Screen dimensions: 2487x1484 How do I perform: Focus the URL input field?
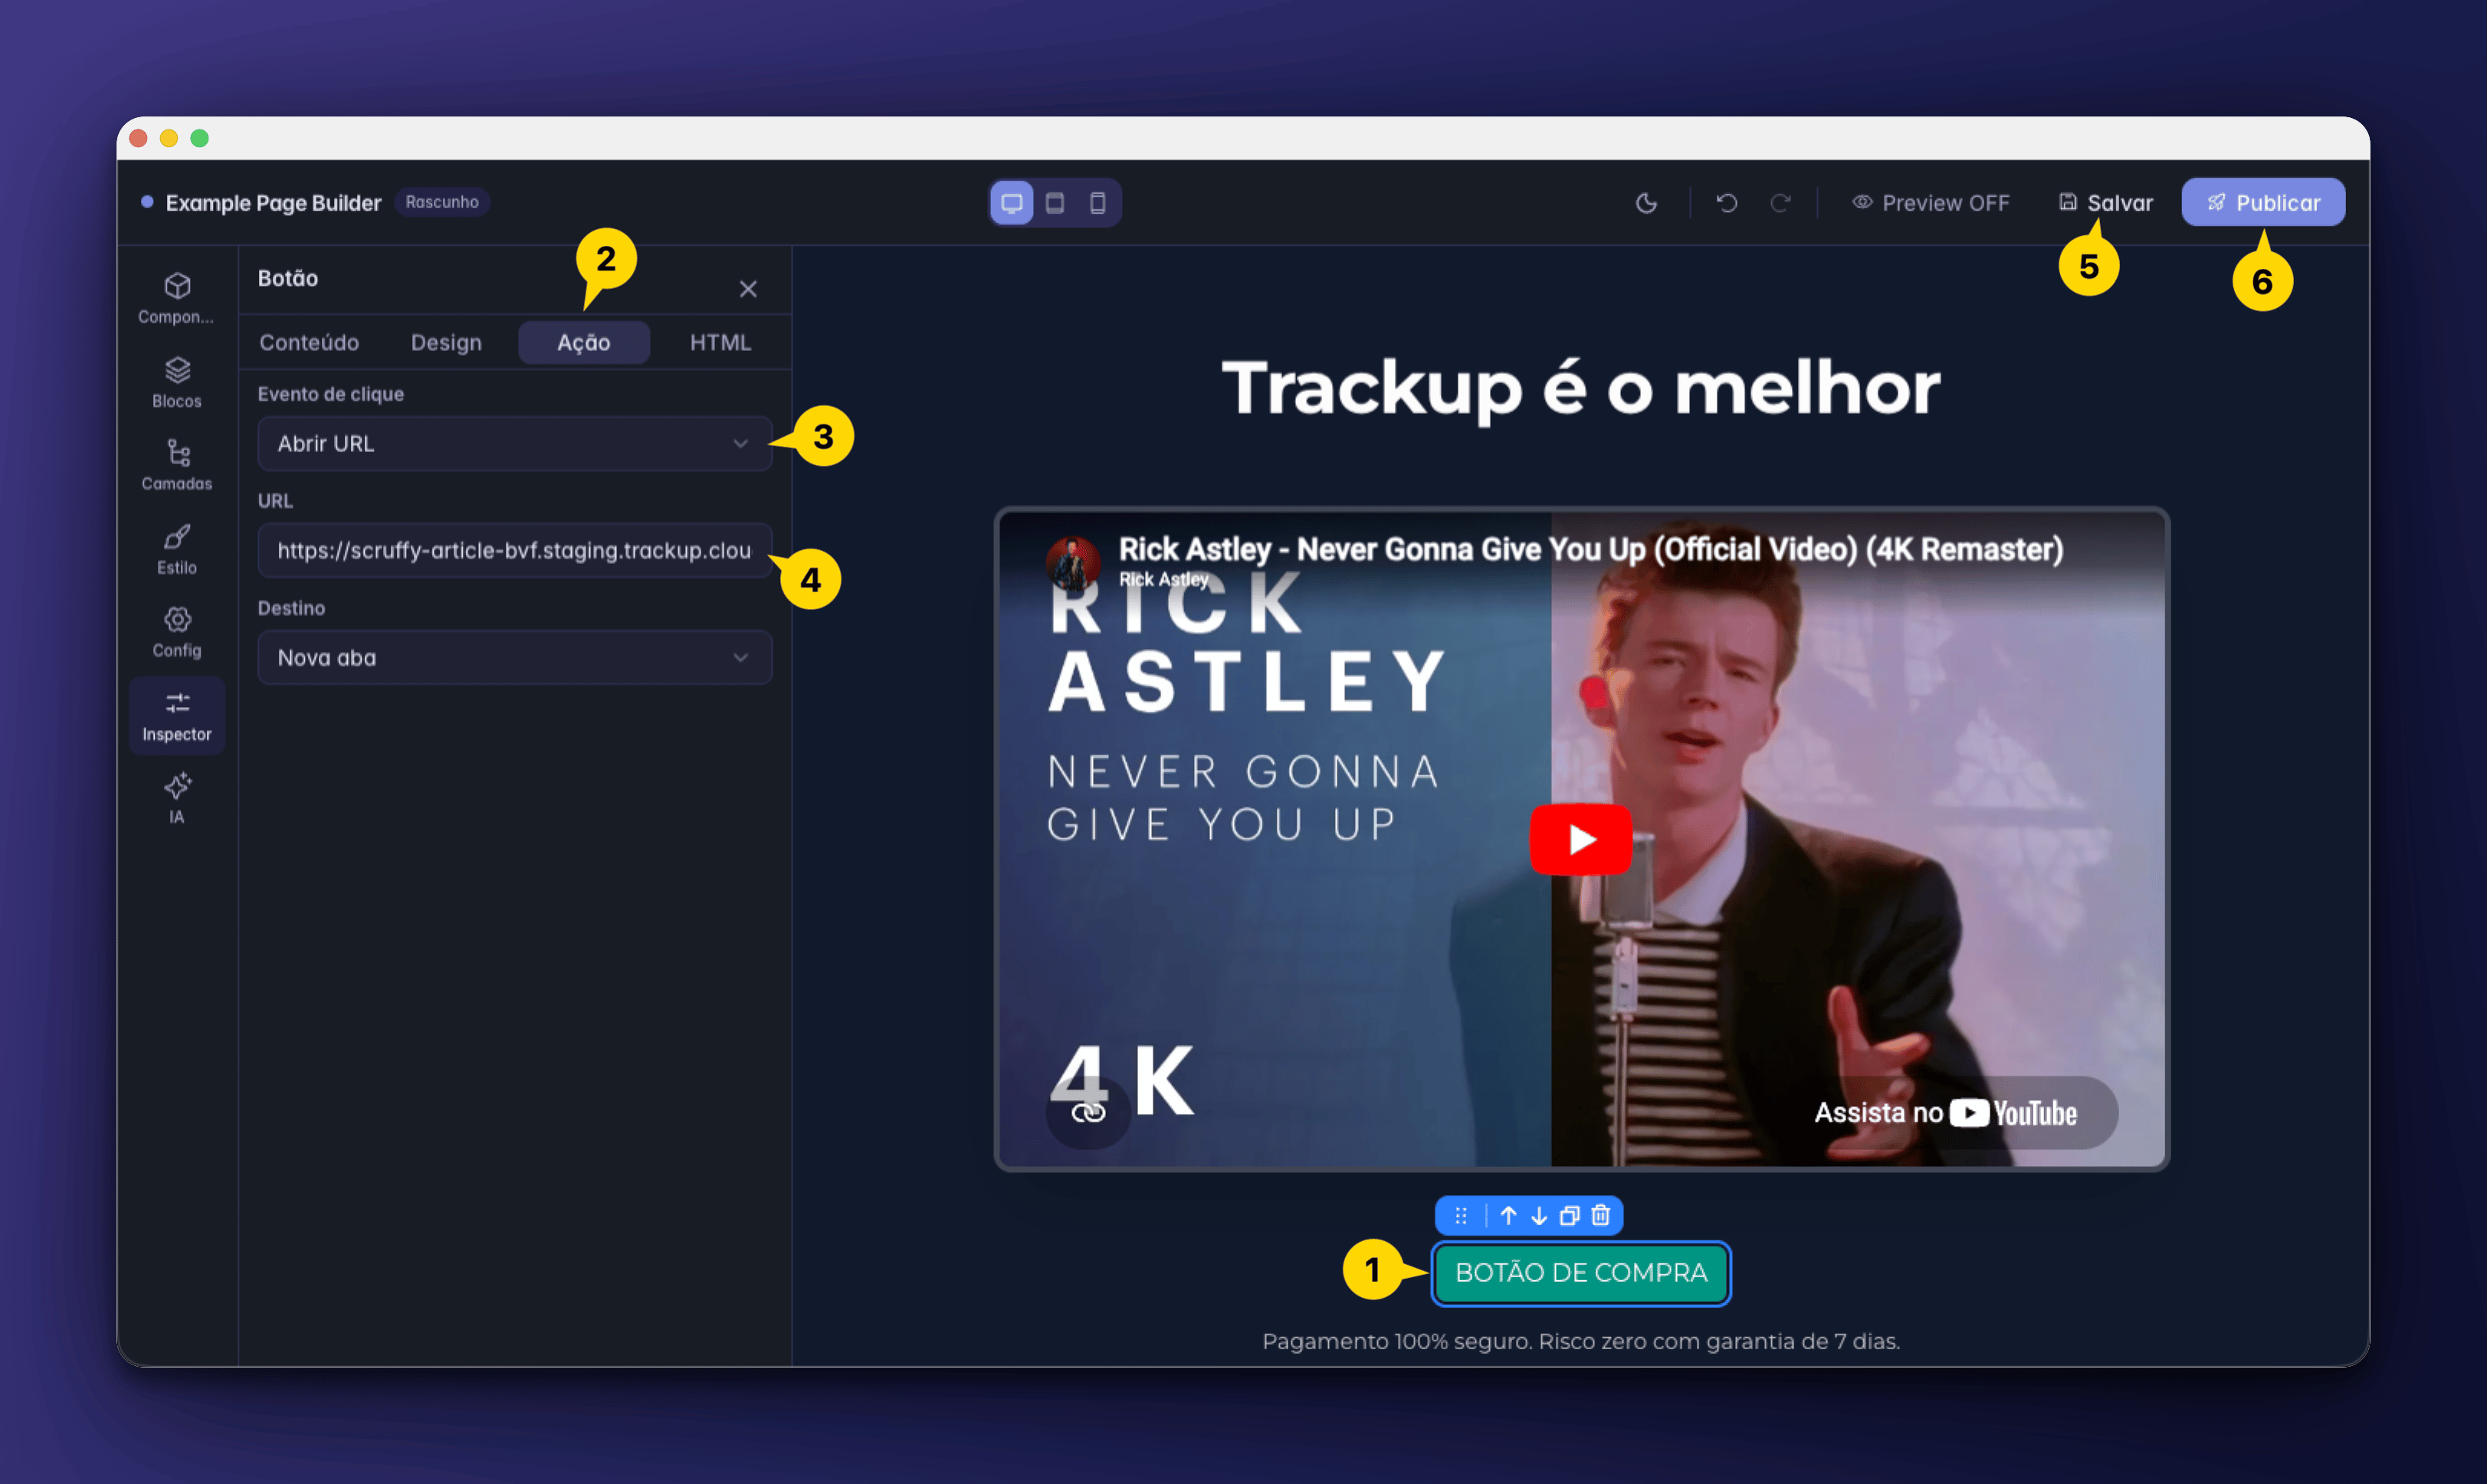click(514, 550)
